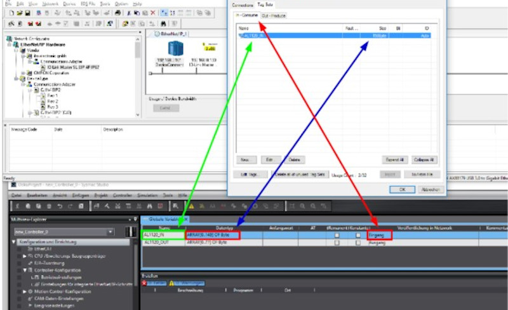
Task: Collapse the Konfiguration und Einrichtung tree node
Action: click(14, 242)
